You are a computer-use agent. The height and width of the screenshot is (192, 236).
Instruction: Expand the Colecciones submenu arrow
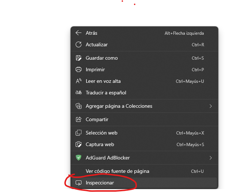(x=211, y=106)
